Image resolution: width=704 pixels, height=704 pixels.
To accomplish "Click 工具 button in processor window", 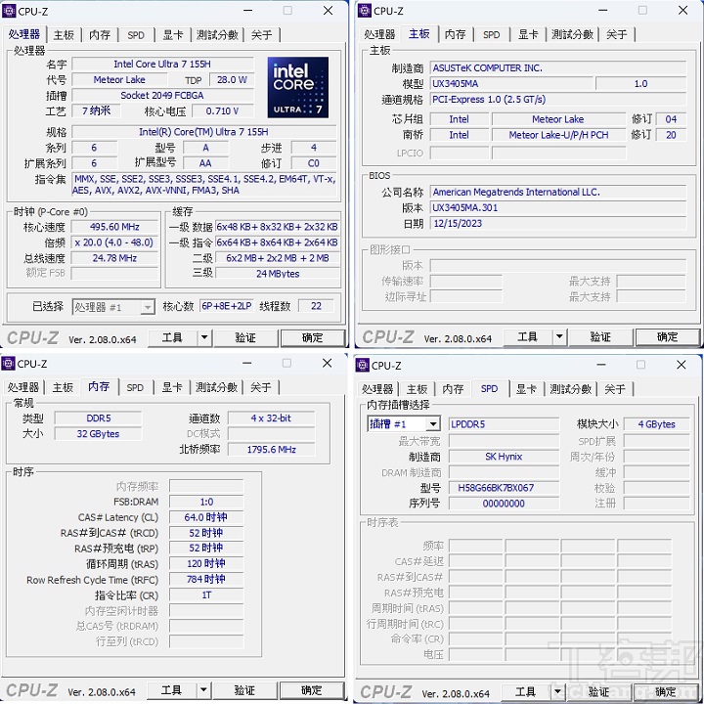I will 172,337.
